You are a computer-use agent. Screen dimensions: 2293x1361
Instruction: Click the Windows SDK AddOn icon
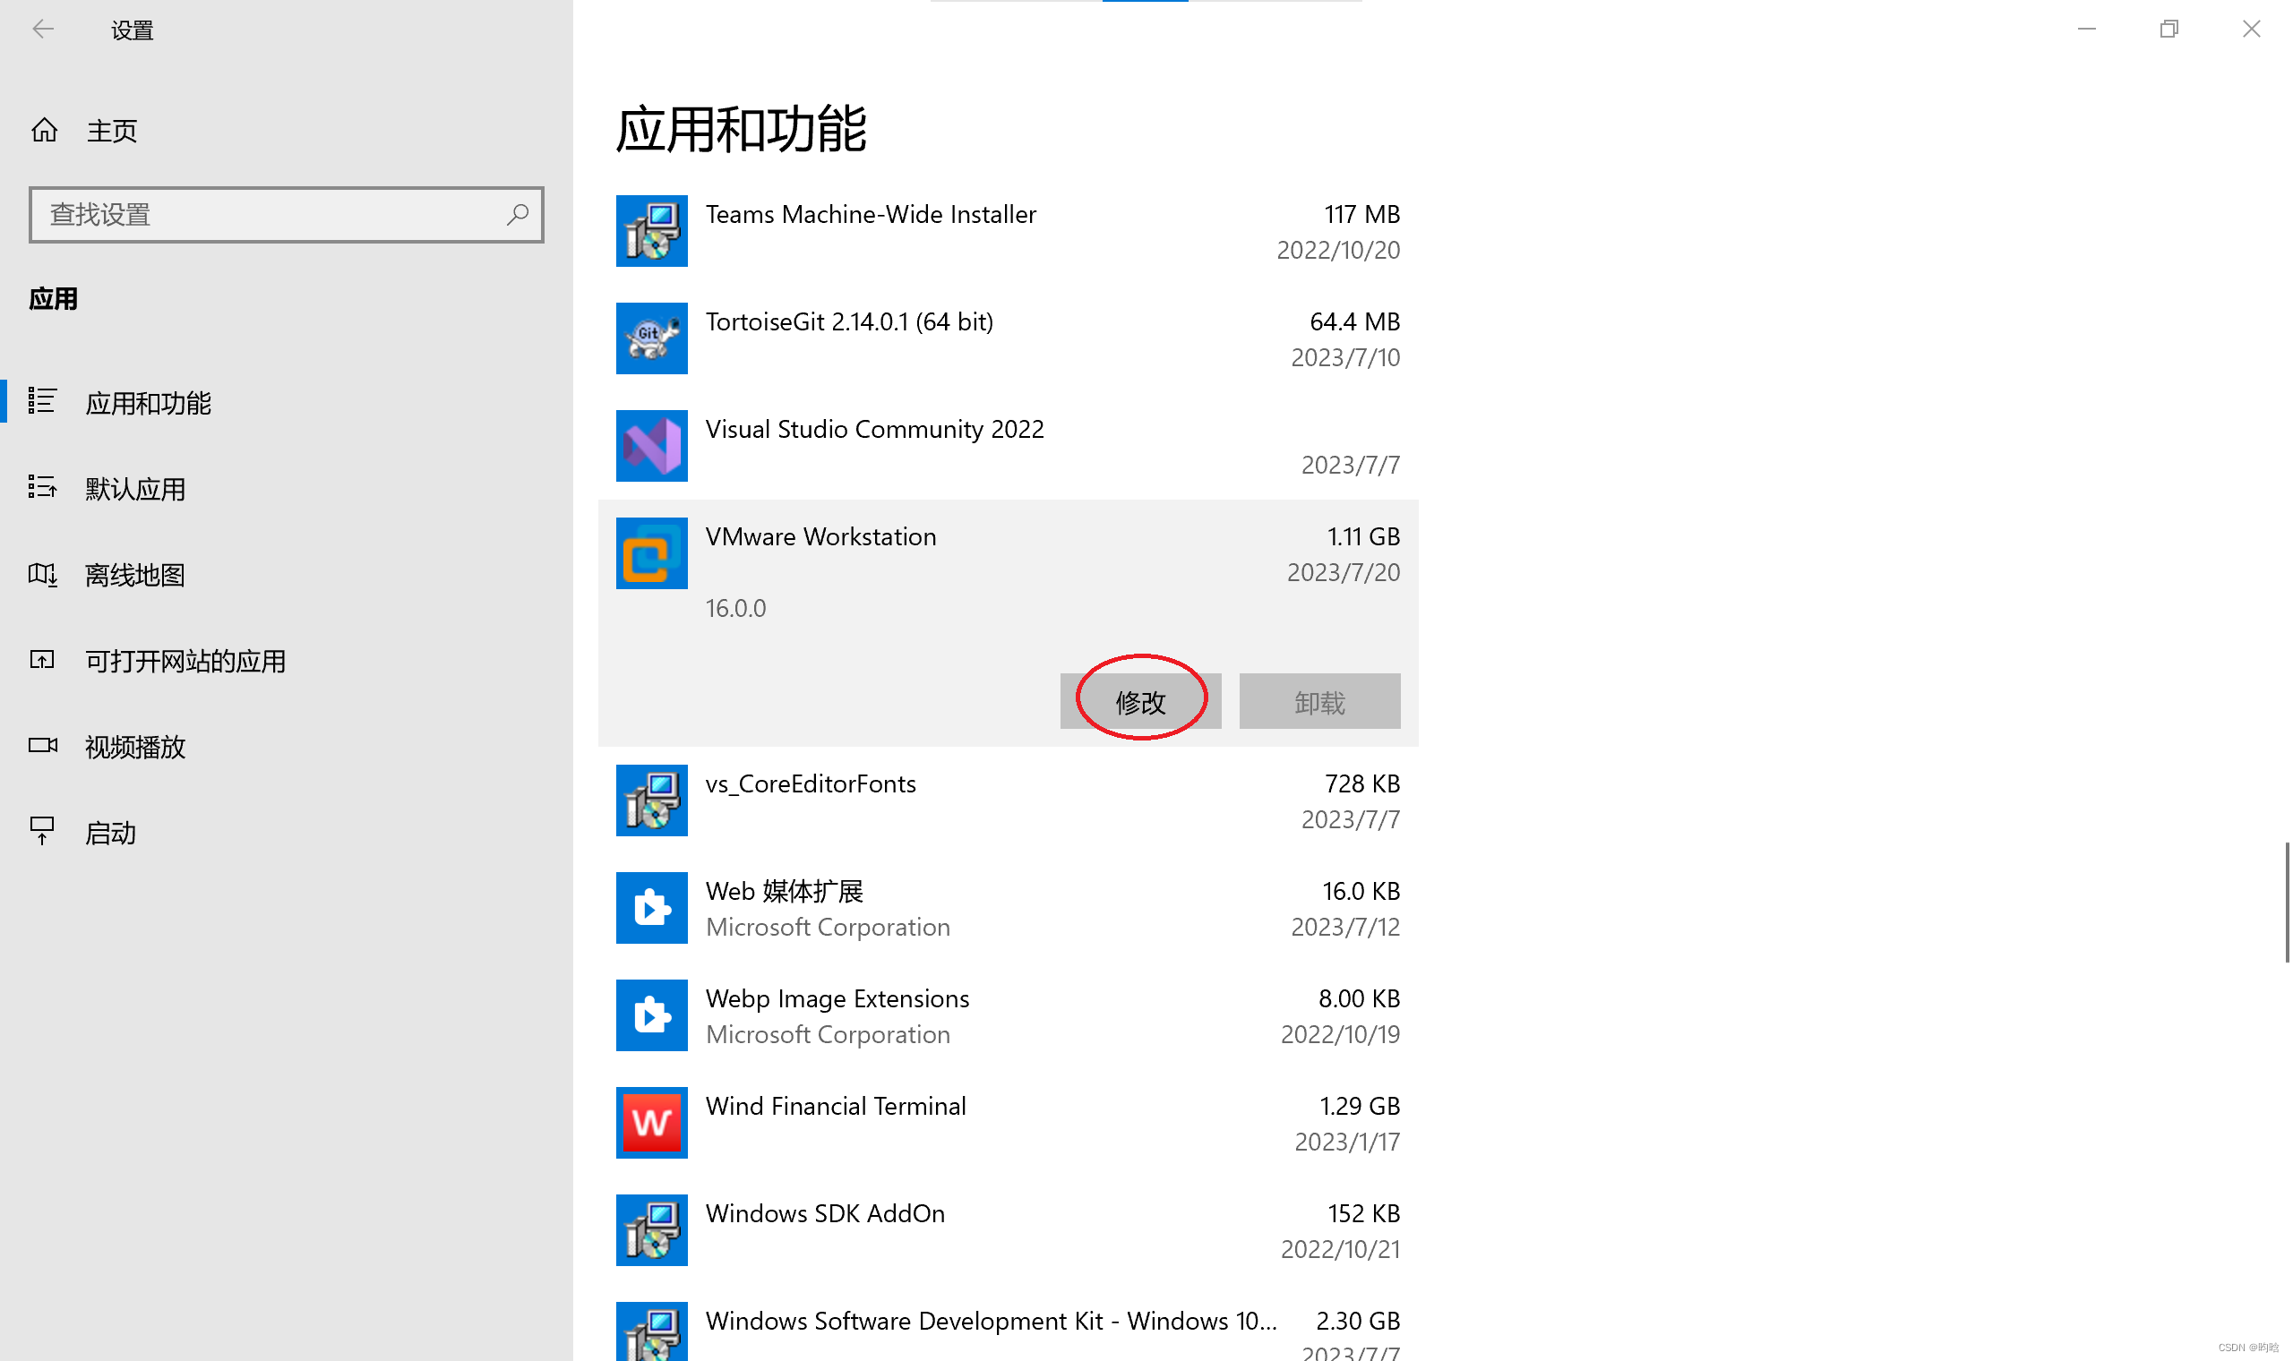651,1230
